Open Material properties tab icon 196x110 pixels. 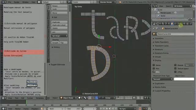pos(184,24)
